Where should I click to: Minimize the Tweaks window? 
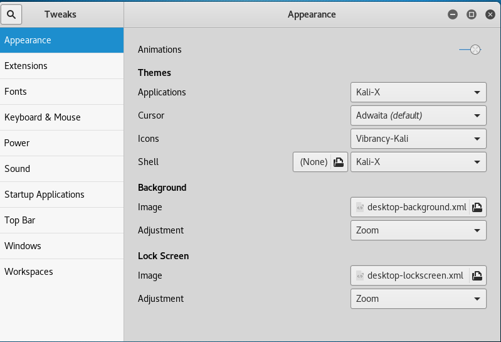[x=453, y=14]
